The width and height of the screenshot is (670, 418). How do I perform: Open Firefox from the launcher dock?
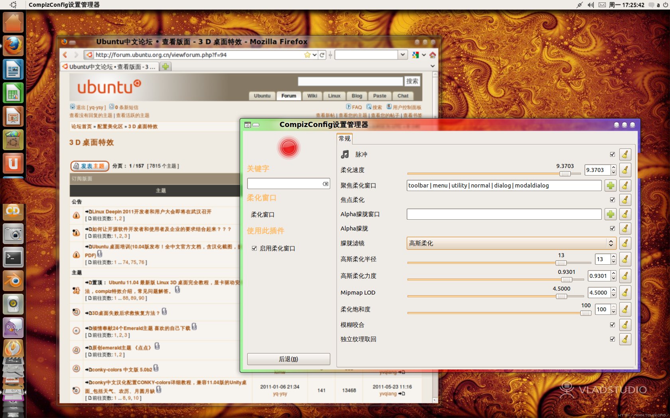13,46
